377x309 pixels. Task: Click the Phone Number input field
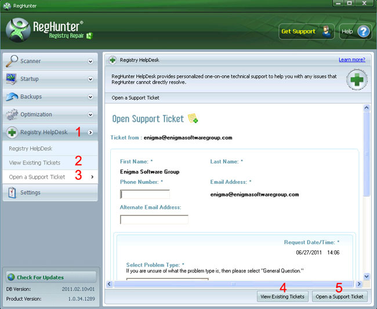point(145,194)
